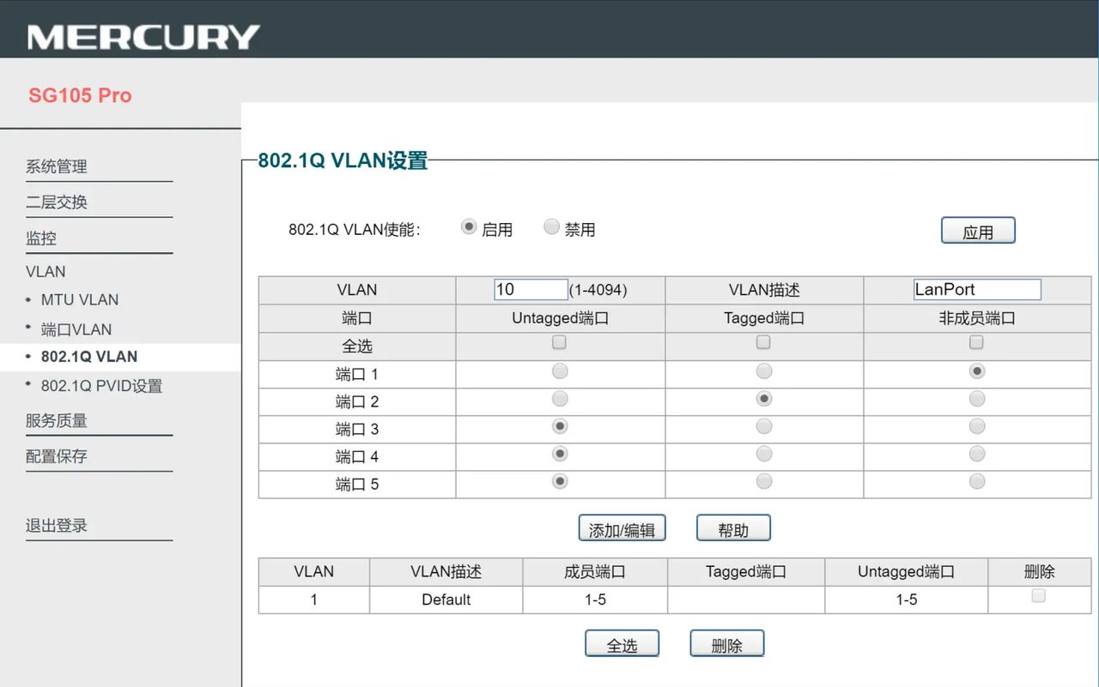This screenshot has height=687, width=1099.
Task: Go to 端口VLAN page
Action: click(76, 329)
